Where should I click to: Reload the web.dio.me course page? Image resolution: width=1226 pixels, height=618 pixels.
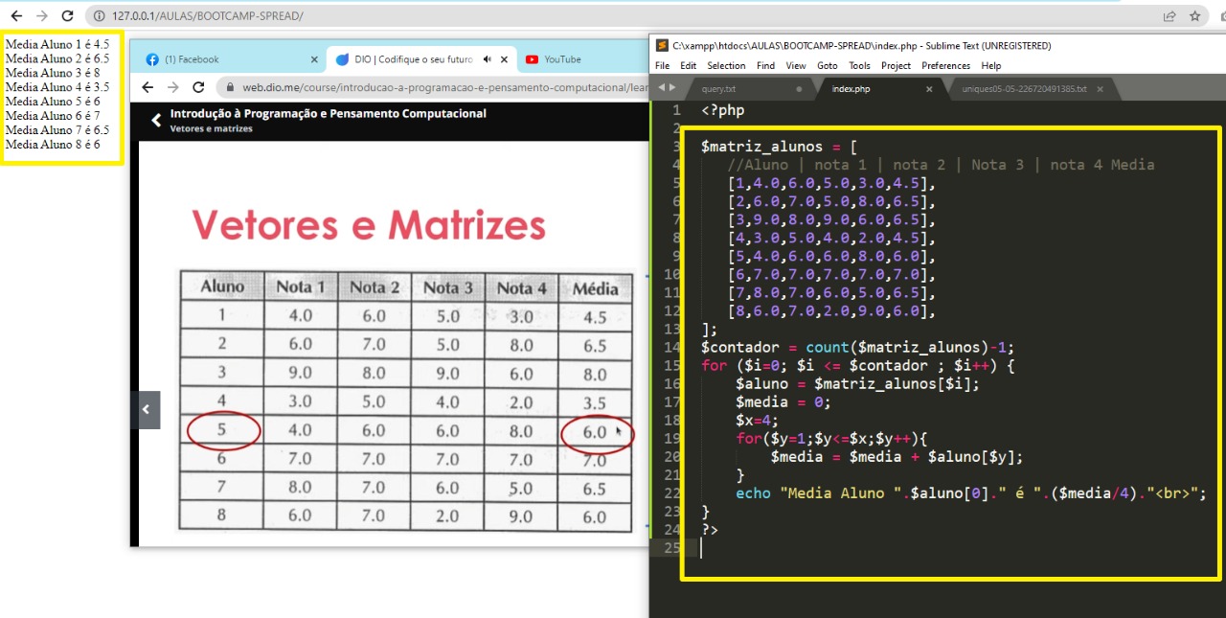(x=198, y=87)
